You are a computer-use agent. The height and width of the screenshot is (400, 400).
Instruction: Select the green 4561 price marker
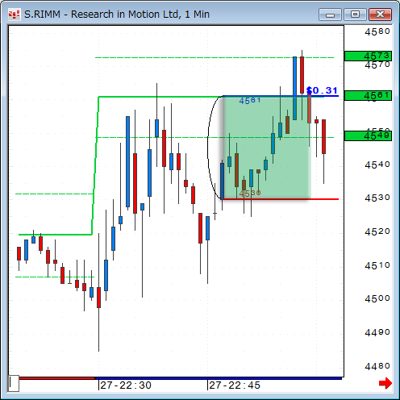coord(368,96)
